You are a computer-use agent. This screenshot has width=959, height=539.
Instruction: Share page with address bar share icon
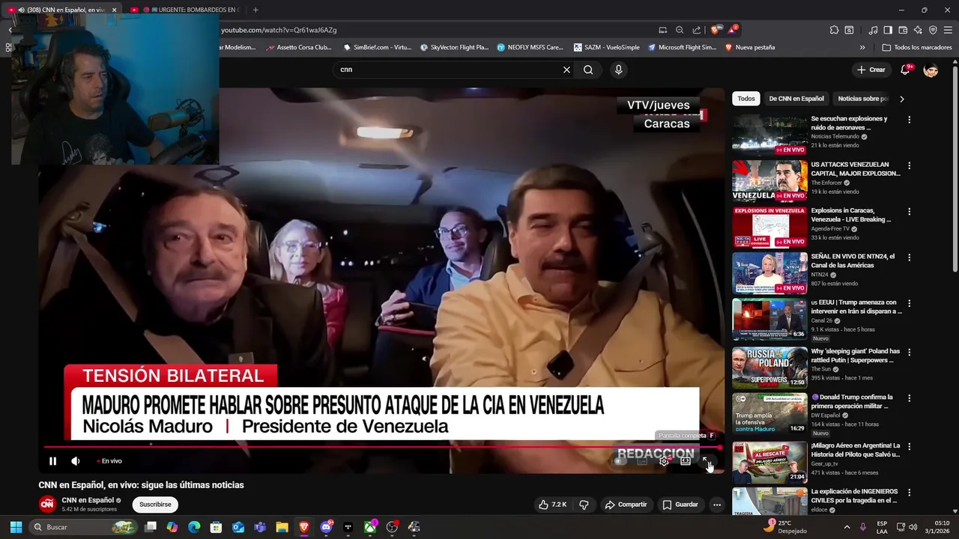(x=697, y=30)
